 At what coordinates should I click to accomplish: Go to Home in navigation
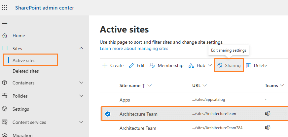tap(19, 35)
